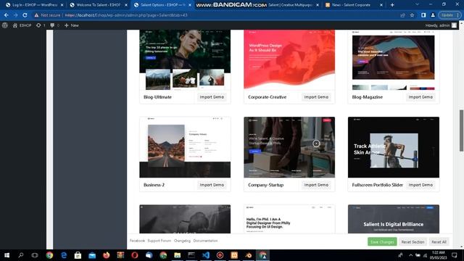Open the Bandicam recorder taskbar icon
The height and width of the screenshot is (261, 464).
coord(220,255)
